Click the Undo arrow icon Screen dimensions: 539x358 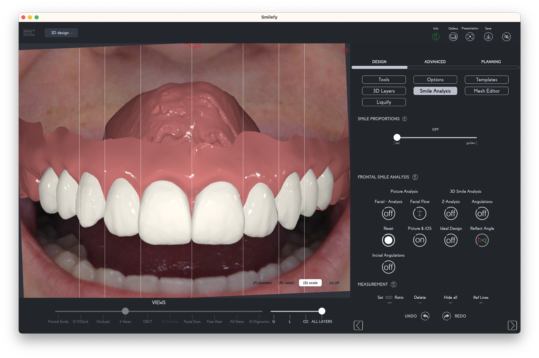click(425, 316)
